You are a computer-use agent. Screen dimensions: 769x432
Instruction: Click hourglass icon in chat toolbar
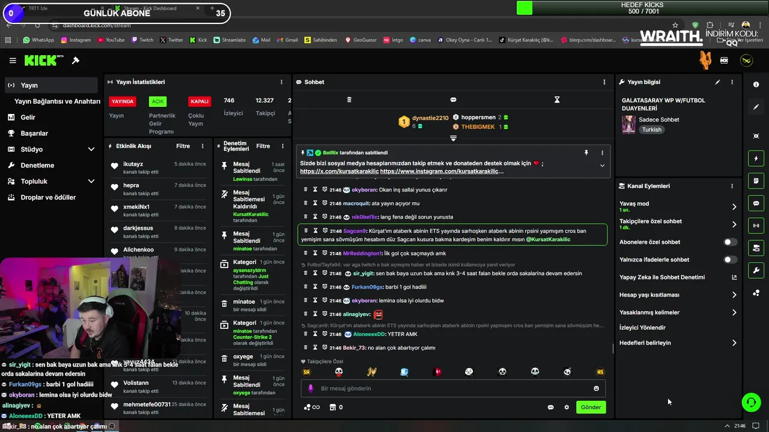[x=557, y=100]
